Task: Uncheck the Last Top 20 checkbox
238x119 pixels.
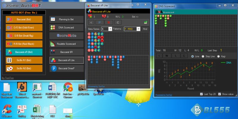Action: [x=202, y=94]
